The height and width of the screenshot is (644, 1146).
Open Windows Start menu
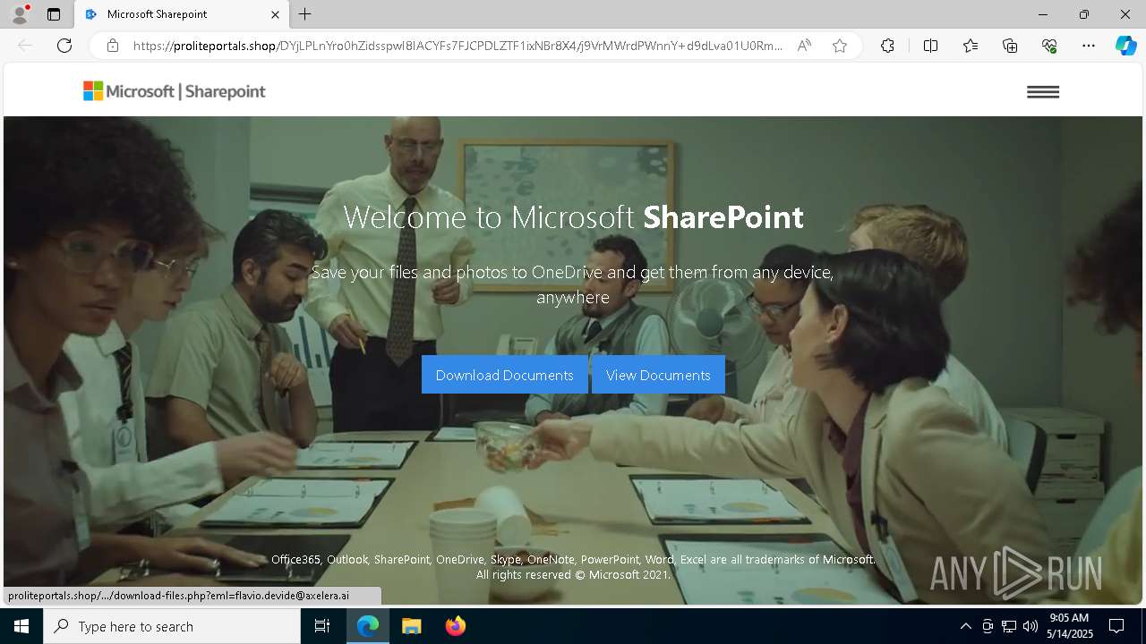(x=21, y=626)
